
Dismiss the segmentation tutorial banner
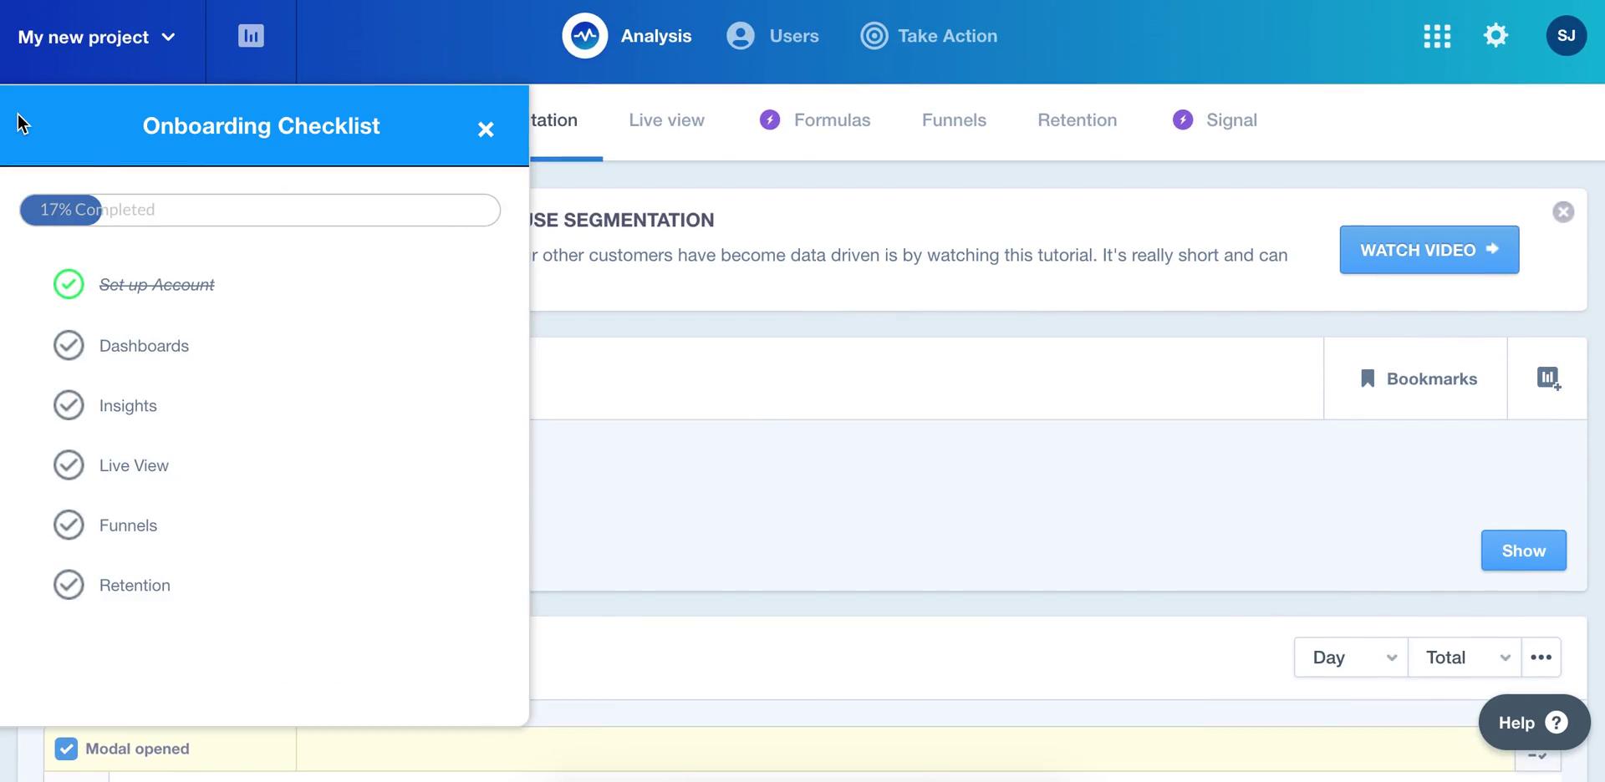[1563, 212]
